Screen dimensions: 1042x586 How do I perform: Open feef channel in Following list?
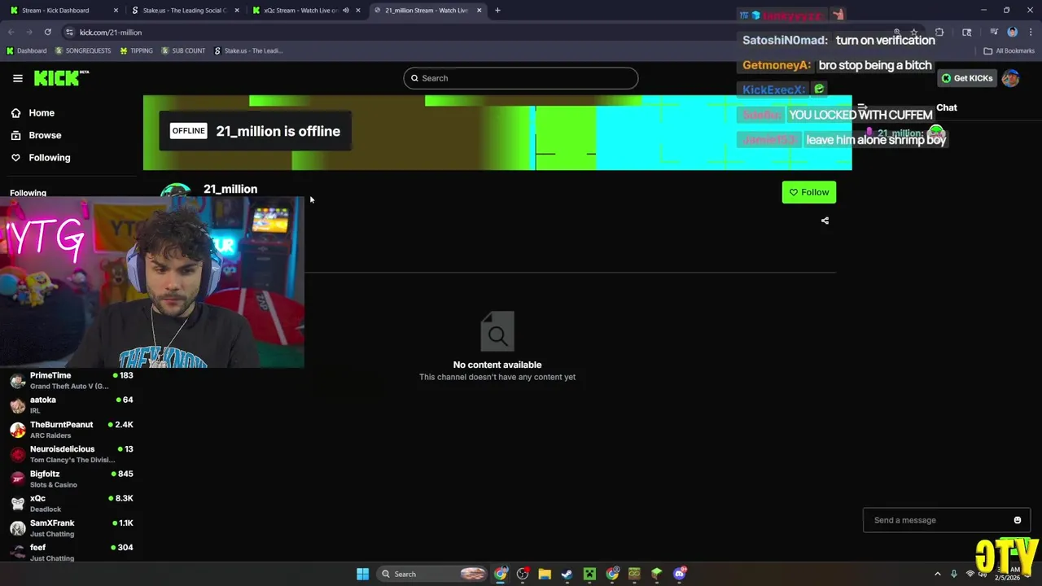(x=71, y=553)
